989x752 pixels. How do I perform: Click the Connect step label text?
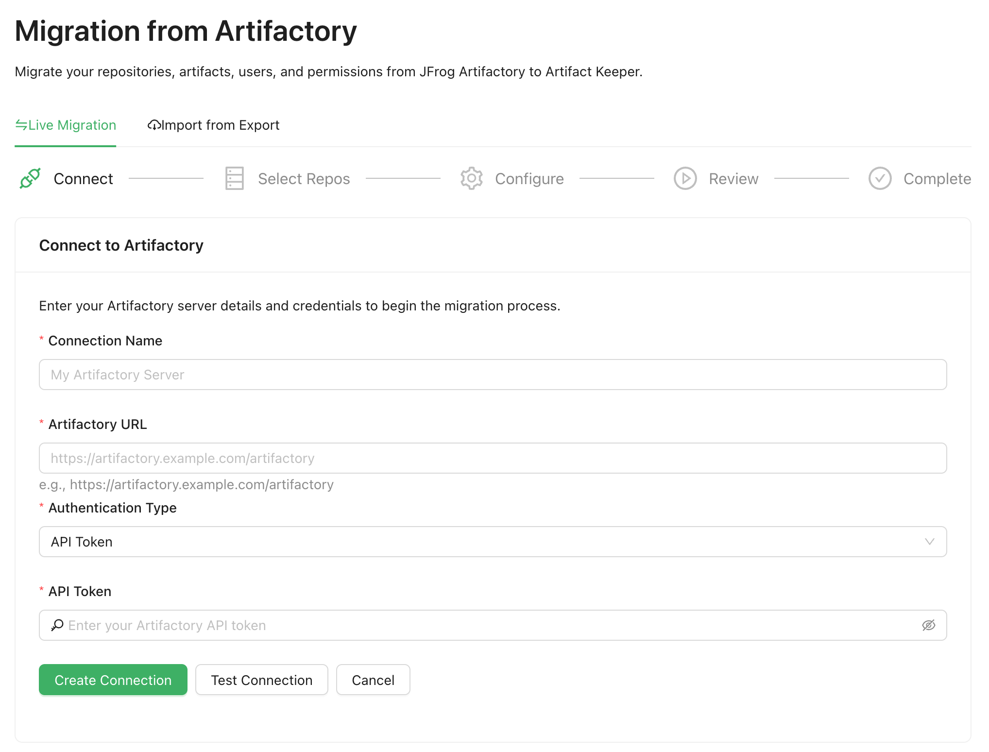tap(83, 178)
